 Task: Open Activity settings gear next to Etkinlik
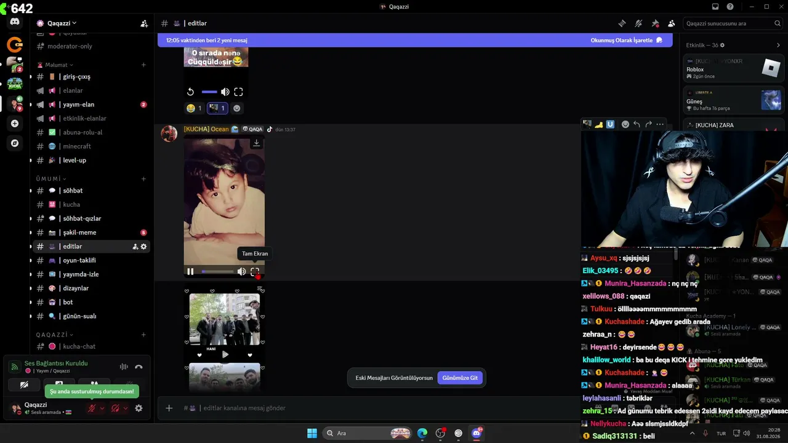pyautogui.click(x=722, y=45)
